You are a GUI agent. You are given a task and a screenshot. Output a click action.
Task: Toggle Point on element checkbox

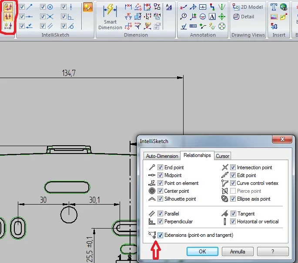pos(160,183)
